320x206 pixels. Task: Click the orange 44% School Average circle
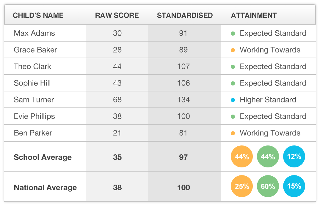[x=242, y=157]
